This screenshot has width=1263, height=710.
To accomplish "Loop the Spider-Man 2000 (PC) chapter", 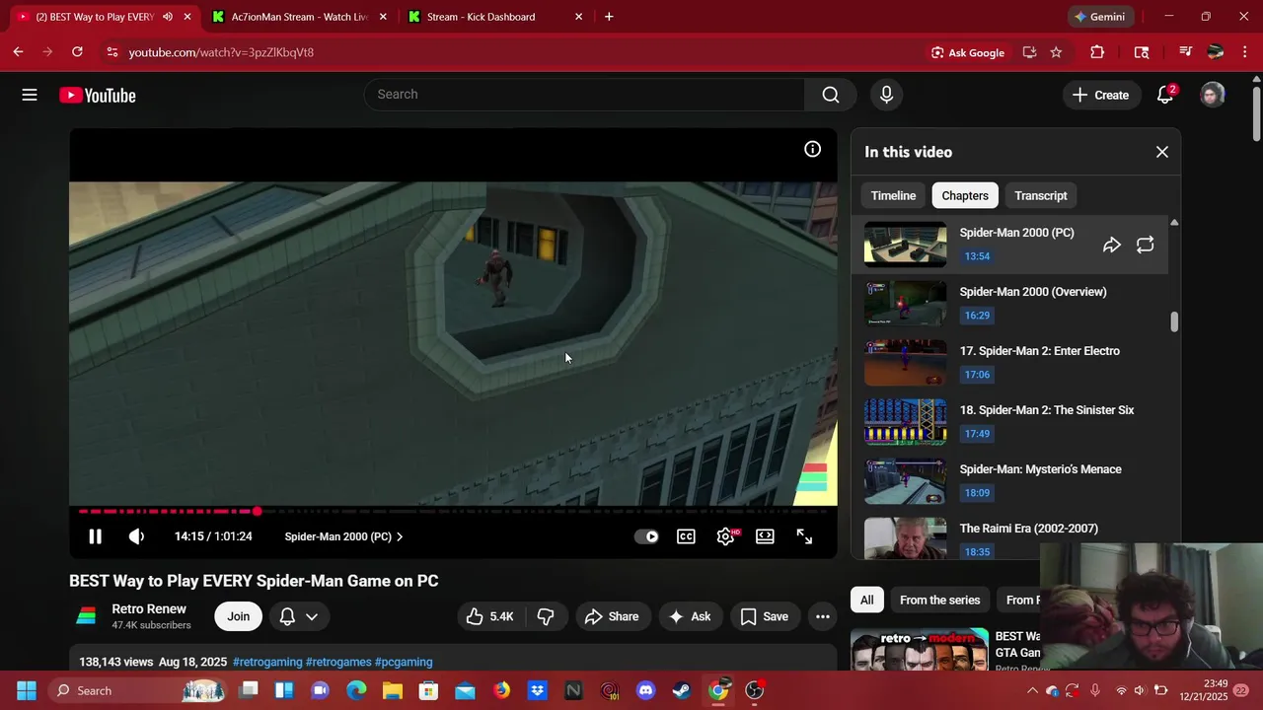I will point(1145,245).
